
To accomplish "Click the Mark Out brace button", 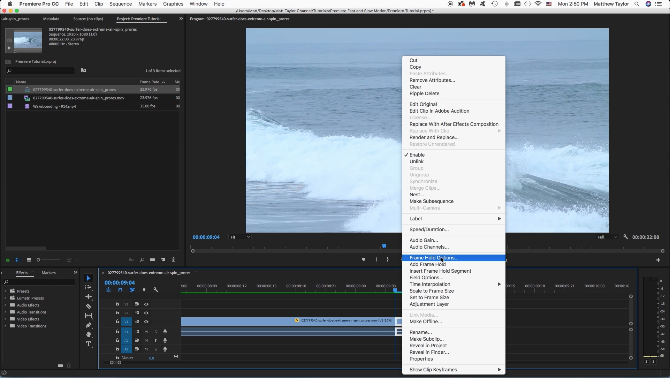I will coord(388,259).
